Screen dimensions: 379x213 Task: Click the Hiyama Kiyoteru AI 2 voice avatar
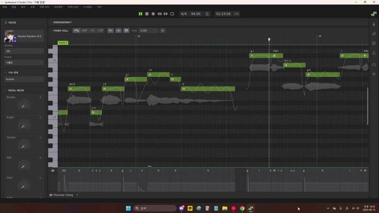(10, 36)
